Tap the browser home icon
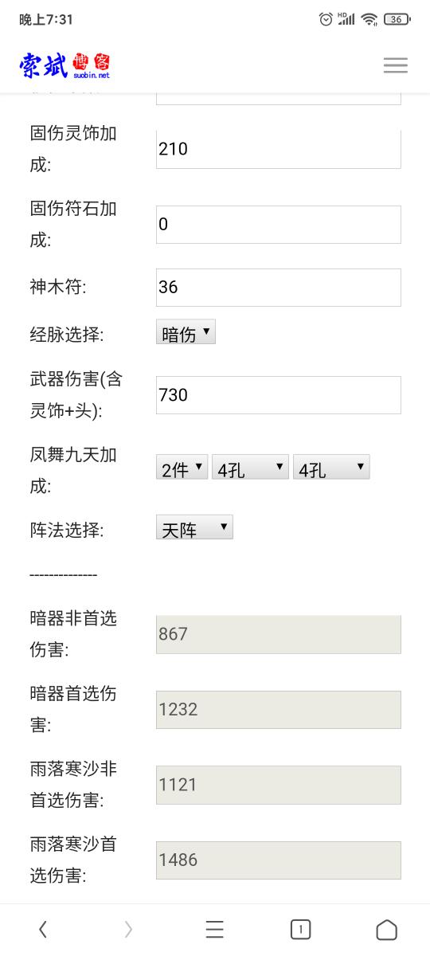This screenshot has height=956, width=430. coord(386,929)
